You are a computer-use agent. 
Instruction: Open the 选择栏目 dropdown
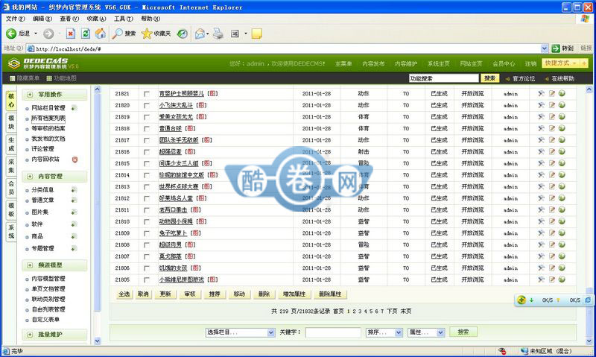coord(240,332)
